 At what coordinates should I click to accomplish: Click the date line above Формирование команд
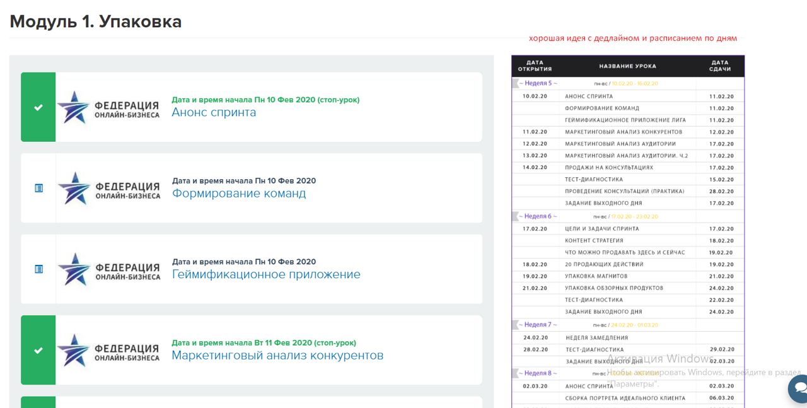[x=244, y=181]
